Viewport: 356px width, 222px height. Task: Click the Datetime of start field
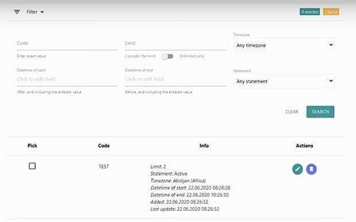click(67, 79)
